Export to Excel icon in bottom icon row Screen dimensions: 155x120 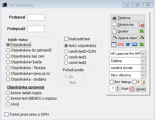(x=142, y=45)
